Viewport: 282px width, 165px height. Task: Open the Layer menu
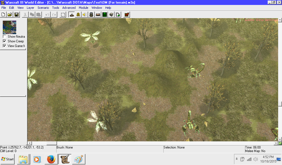pyautogui.click(x=30, y=8)
